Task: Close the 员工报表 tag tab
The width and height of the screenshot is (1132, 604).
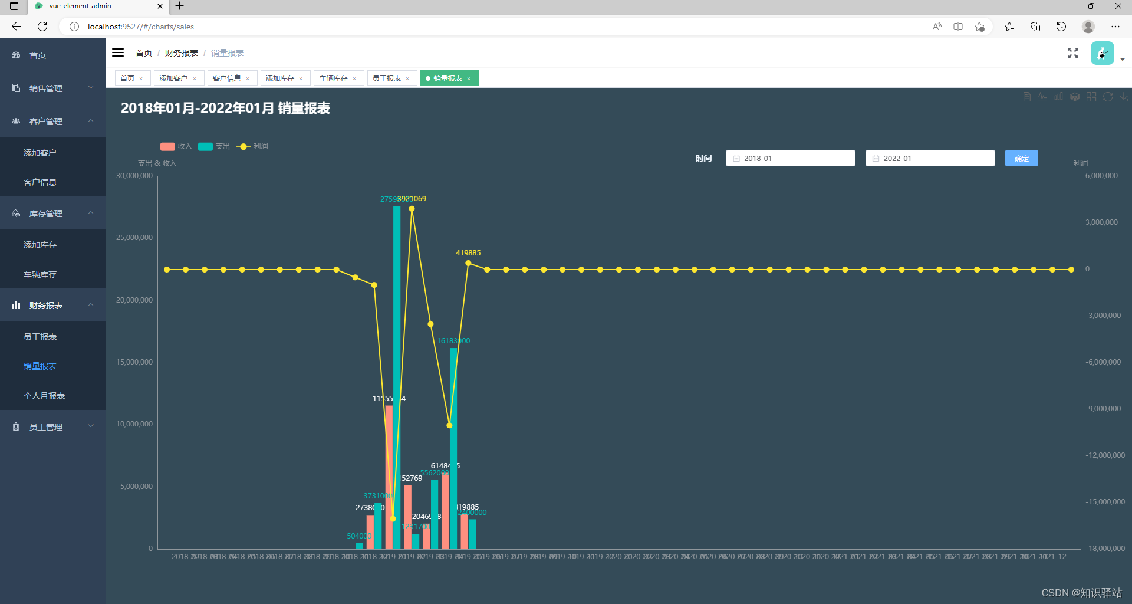Action: (x=407, y=78)
